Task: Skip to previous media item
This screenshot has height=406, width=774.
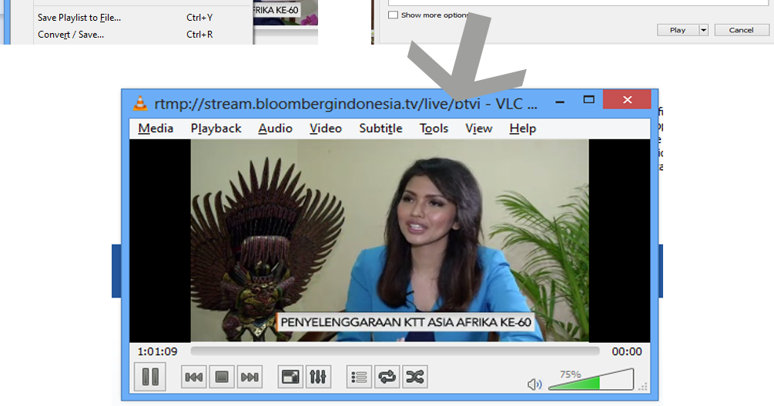Action: click(x=193, y=378)
